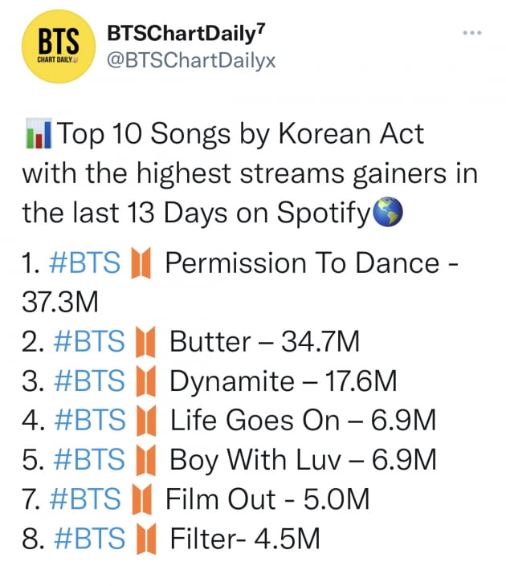Open #BTS hashtag beside Permission To Dance
The height and width of the screenshot is (586, 506).
(x=84, y=262)
